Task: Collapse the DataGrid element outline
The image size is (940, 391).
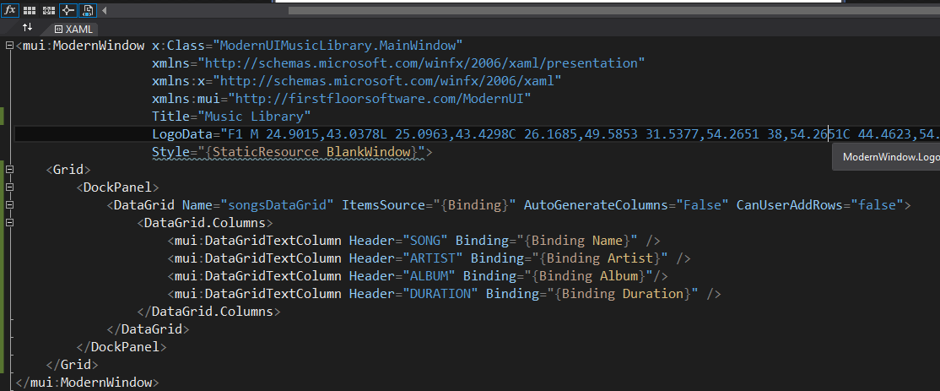Action: tap(9, 205)
